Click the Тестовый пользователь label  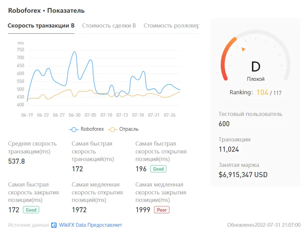tap(250, 114)
